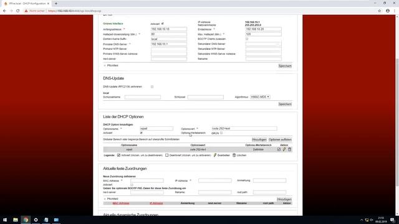Click the fixed assignment filename field

(215, 192)
